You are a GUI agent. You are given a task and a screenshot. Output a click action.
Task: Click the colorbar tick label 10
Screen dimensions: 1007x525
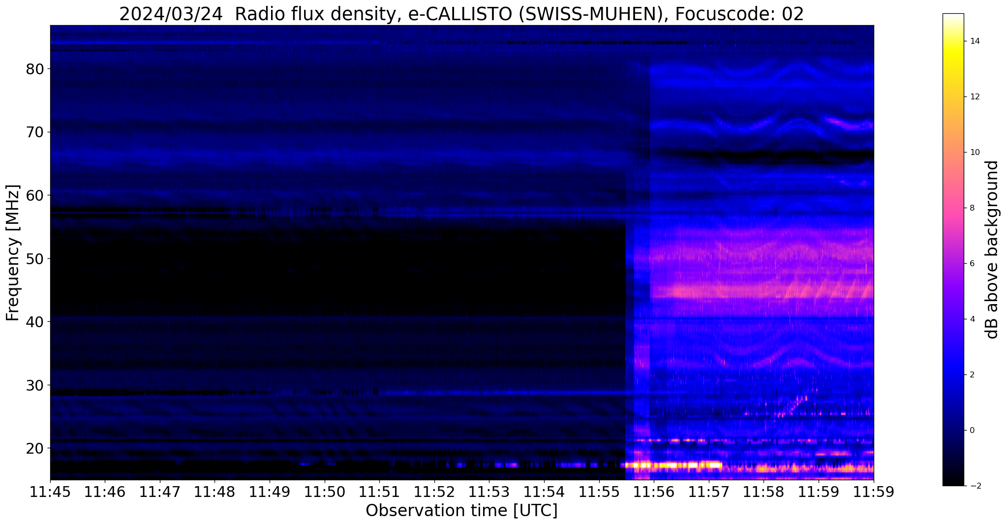coord(974,152)
